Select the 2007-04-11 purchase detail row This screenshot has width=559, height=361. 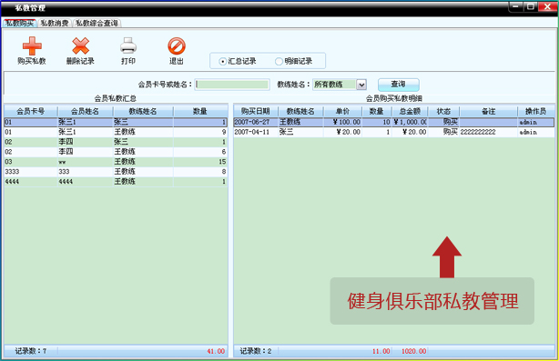tap(394, 132)
